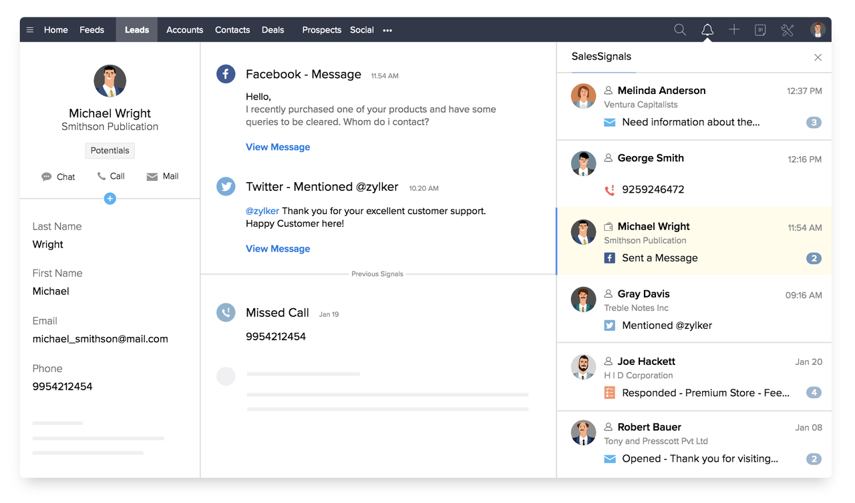Click the red phone icon in George Smith's signal

610,190
